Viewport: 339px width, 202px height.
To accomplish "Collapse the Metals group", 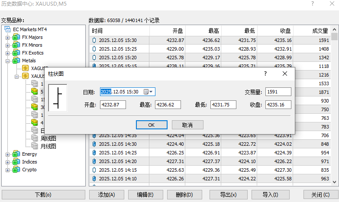I will click(7, 61).
